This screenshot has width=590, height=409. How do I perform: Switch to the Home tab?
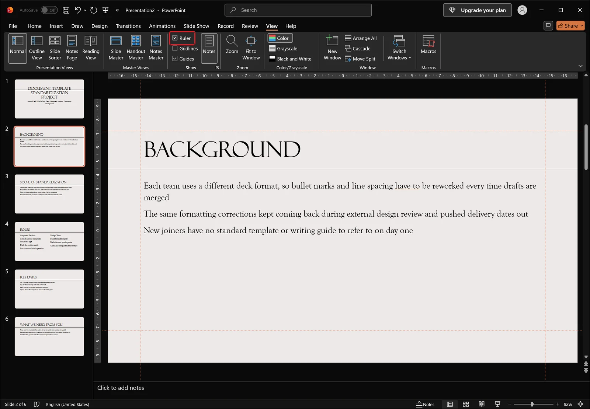34,26
